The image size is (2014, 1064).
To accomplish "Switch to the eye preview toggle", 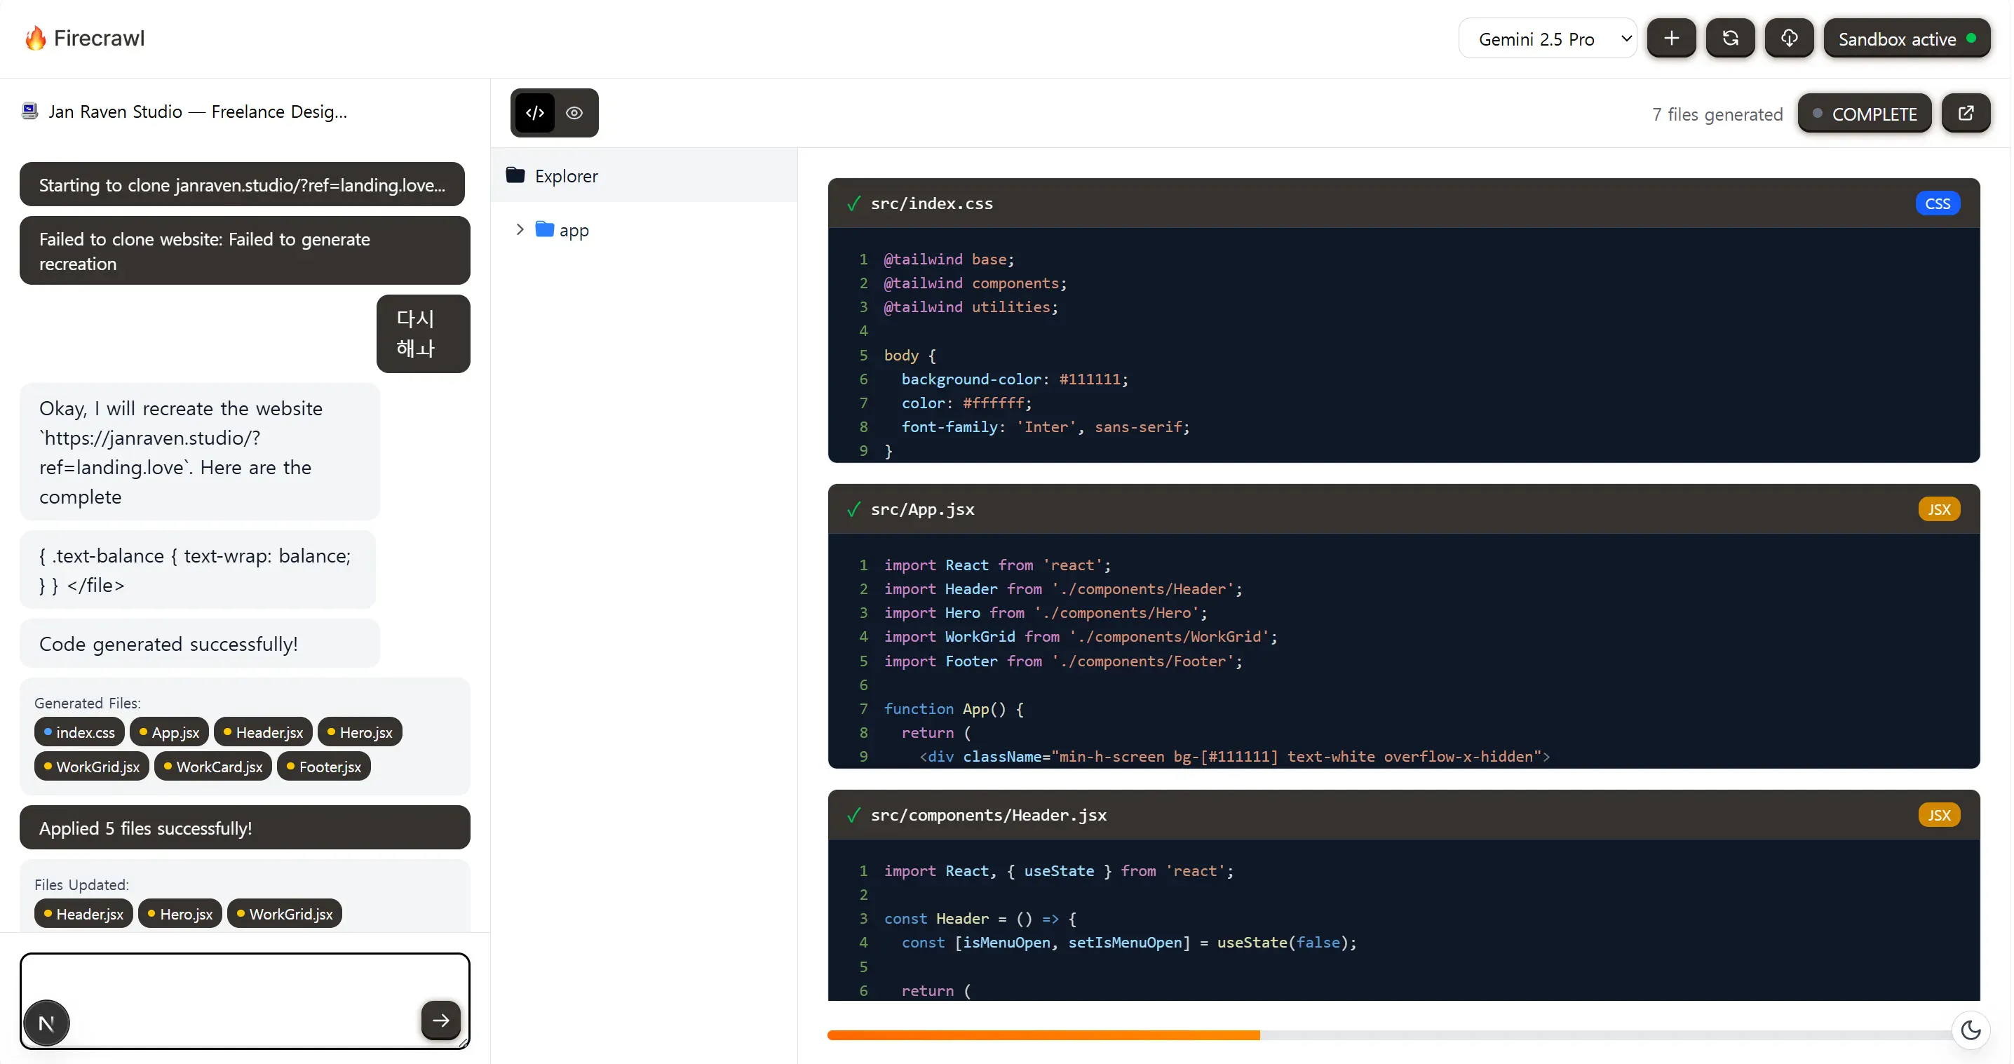I will tap(574, 113).
